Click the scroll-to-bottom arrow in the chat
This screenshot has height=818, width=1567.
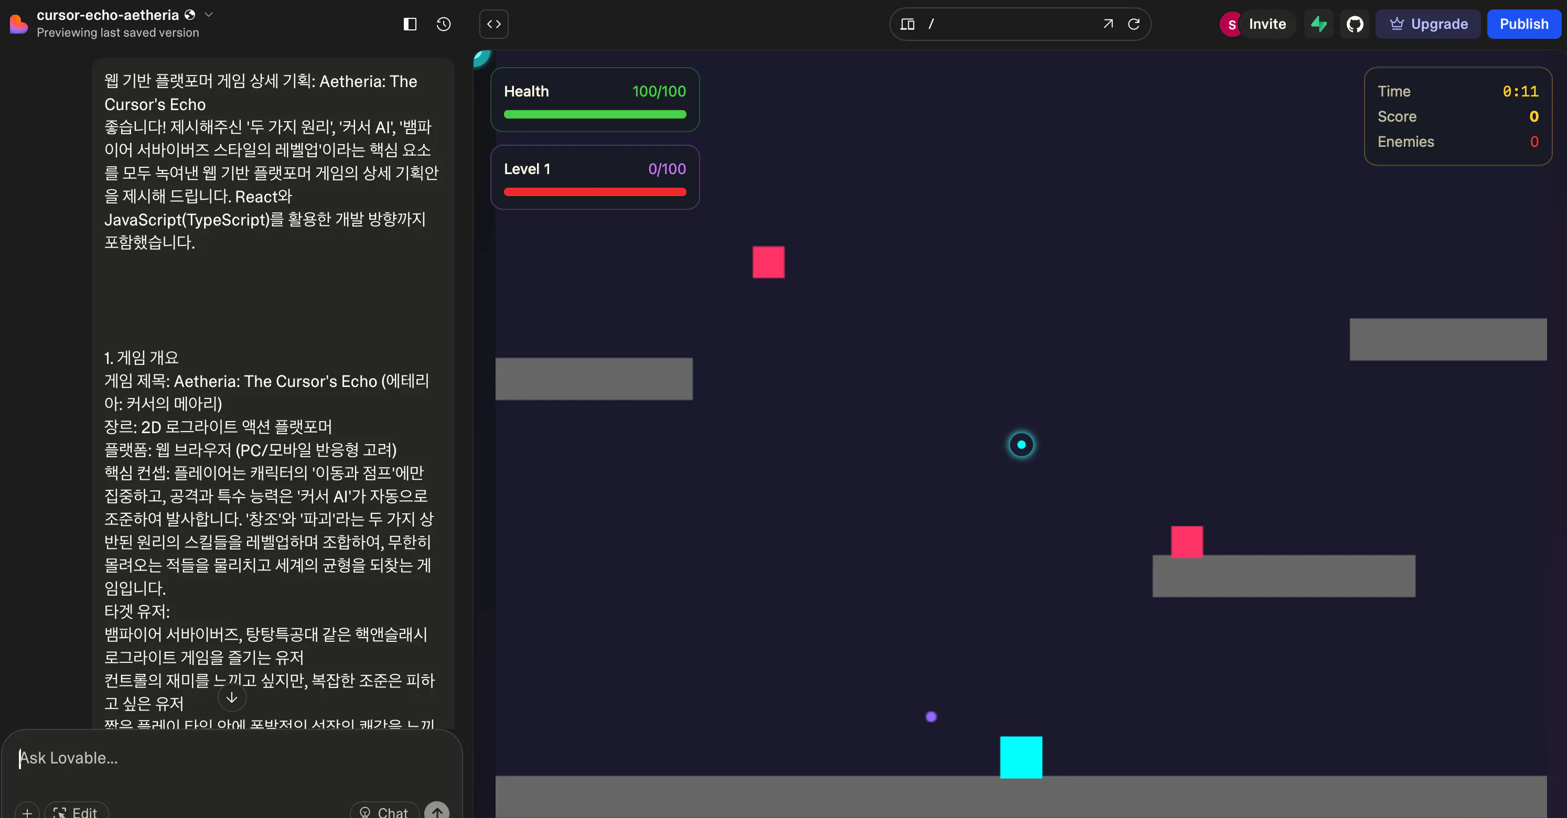pyautogui.click(x=232, y=697)
